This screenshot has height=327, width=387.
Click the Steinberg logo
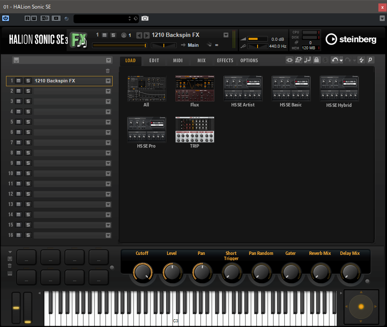point(351,39)
